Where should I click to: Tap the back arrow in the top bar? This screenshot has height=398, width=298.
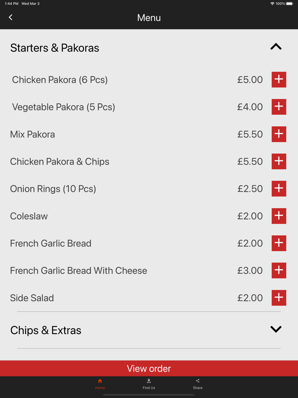[x=10, y=17]
